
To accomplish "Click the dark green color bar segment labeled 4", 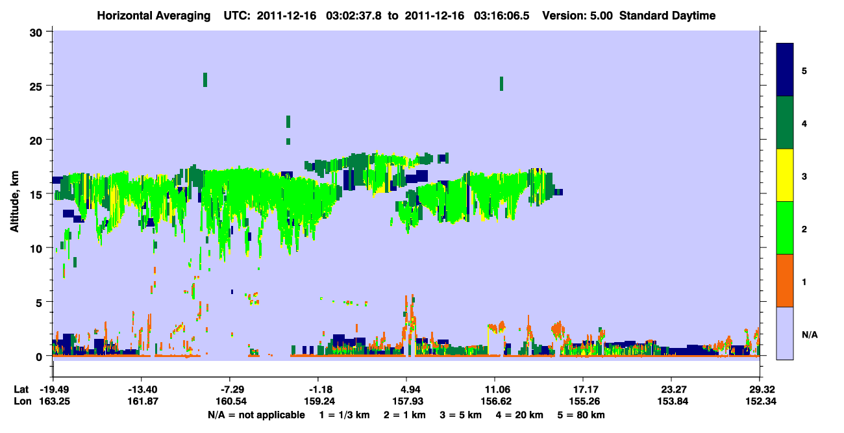I will point(785,123).
